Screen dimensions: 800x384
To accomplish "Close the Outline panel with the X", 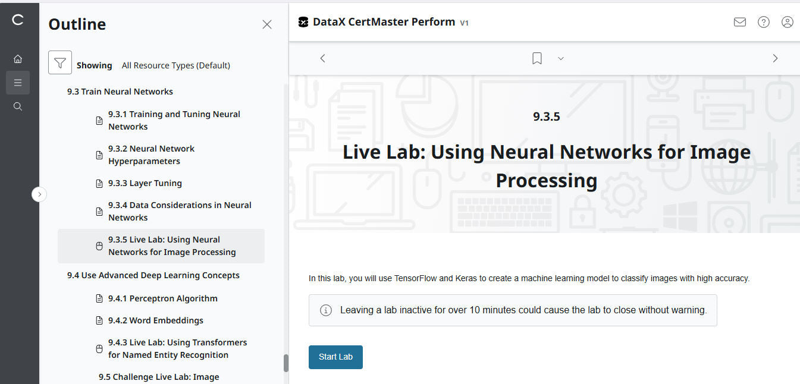I will coord(266,24).
